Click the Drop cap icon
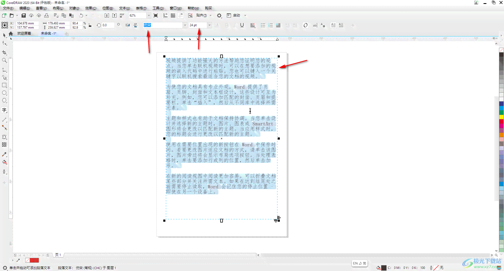Image resolution: width=504 pixels, height=271 pixels. 278,25
